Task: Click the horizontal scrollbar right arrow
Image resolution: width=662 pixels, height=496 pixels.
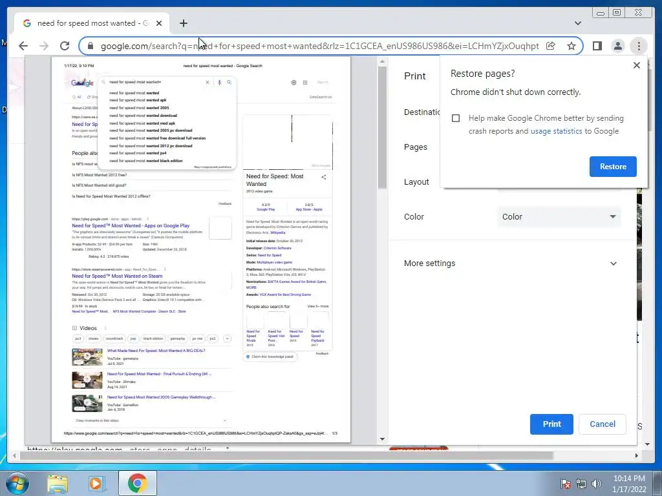Action: (x=637, y=455)
